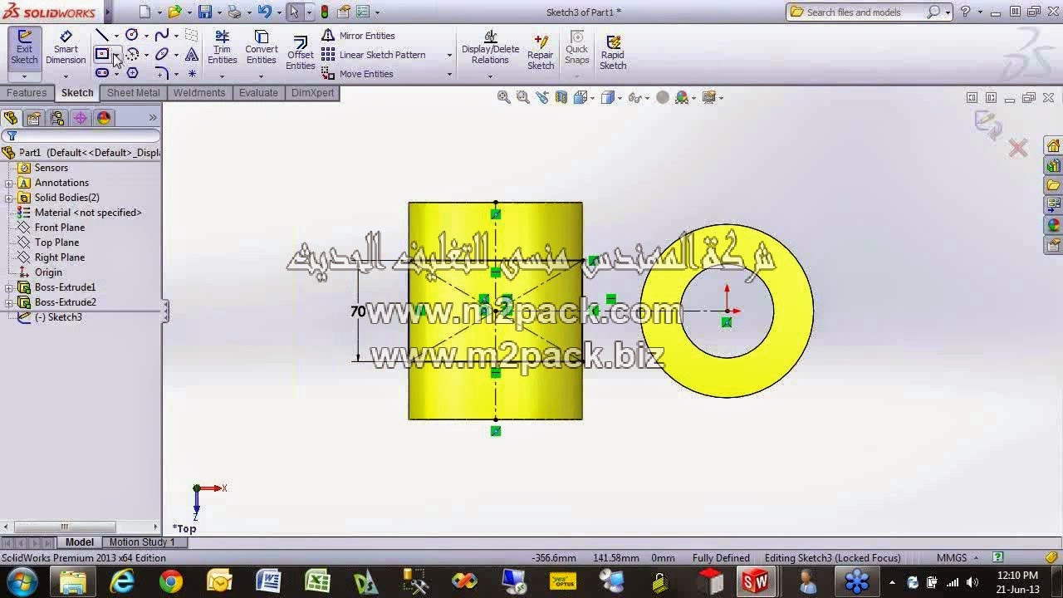The height and width of the screenshot is (598, 1063).
Task: Open rectangle tool type dropdown arrow
Action: [117, 55]
